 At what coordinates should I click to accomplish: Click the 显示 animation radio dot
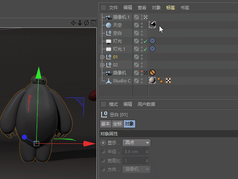pos(103,143)
